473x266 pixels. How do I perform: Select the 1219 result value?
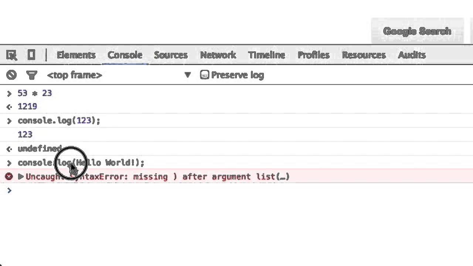[27, 106]
